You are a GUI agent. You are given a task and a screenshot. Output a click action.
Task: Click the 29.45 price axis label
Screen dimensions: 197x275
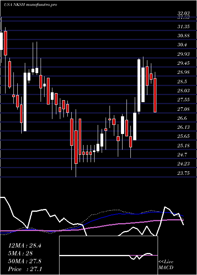(x=183, y=63)
